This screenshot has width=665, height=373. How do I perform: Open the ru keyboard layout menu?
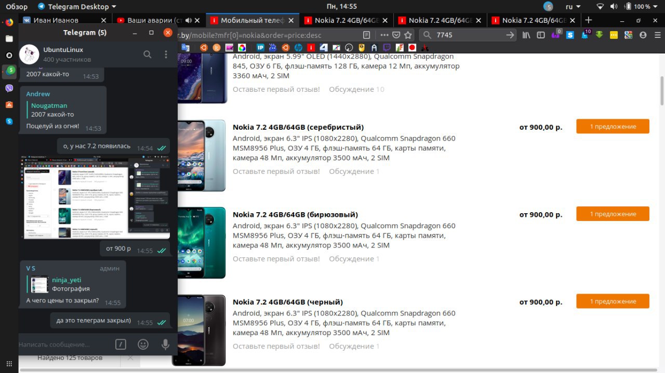pyautogui.click(x=573, y=7)
